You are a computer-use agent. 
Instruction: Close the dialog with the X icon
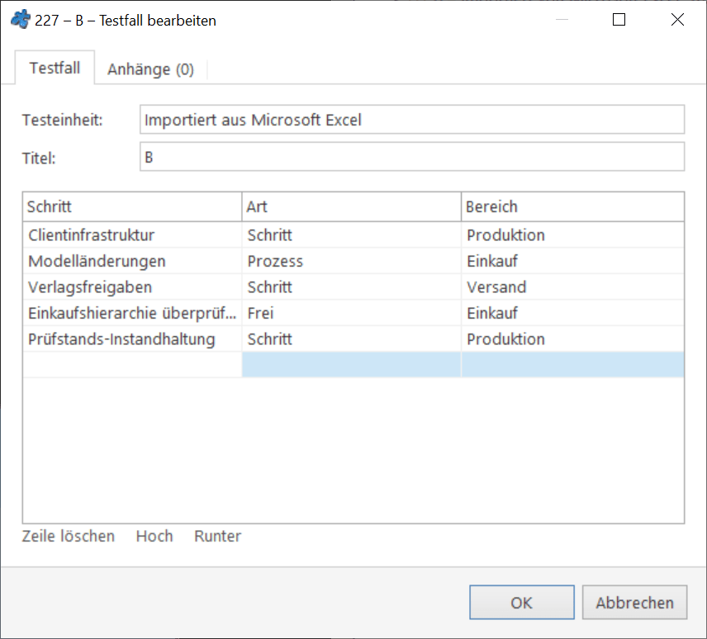pyautogui.click(x=677, y=20)
